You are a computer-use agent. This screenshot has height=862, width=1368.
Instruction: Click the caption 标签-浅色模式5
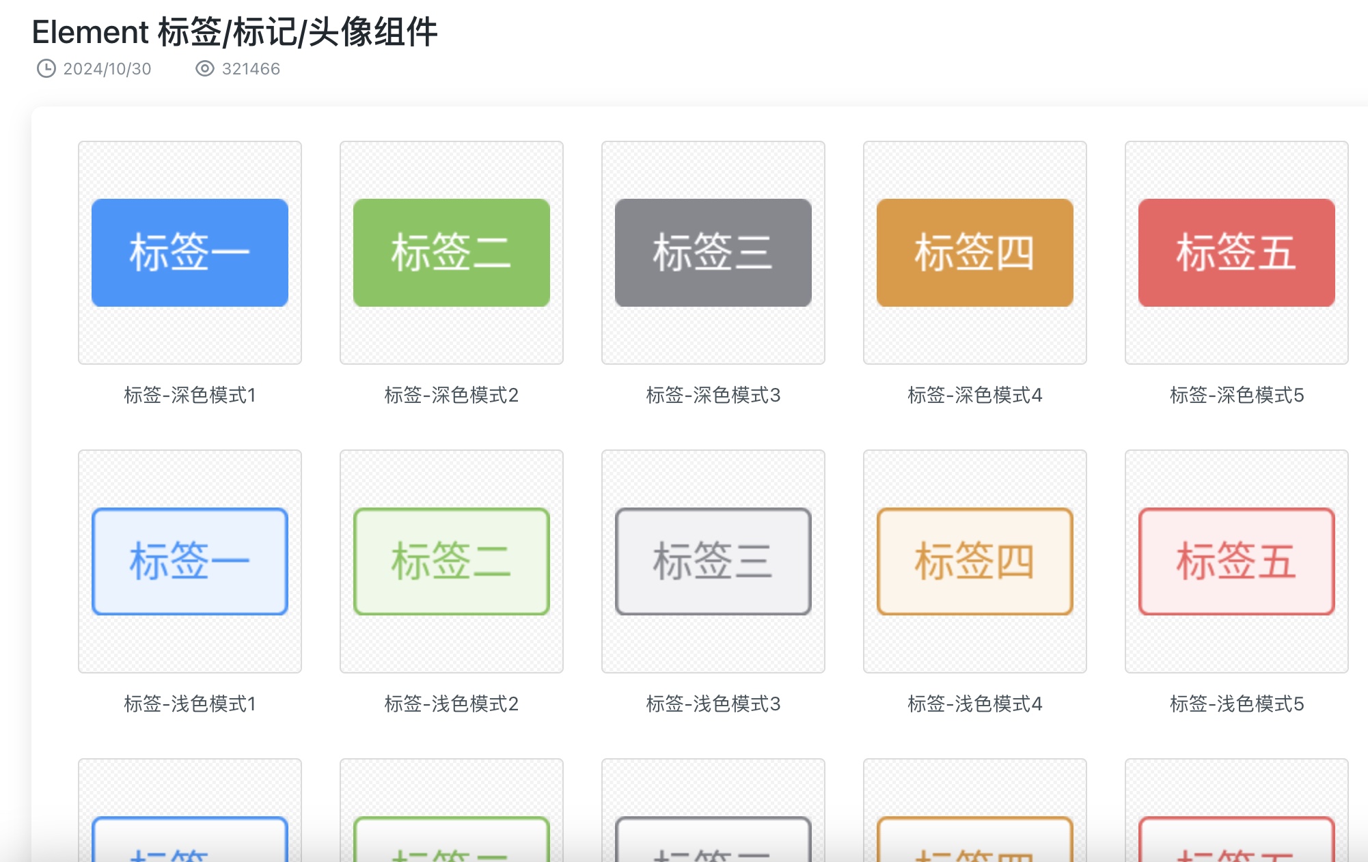[x=1237, y=704]
